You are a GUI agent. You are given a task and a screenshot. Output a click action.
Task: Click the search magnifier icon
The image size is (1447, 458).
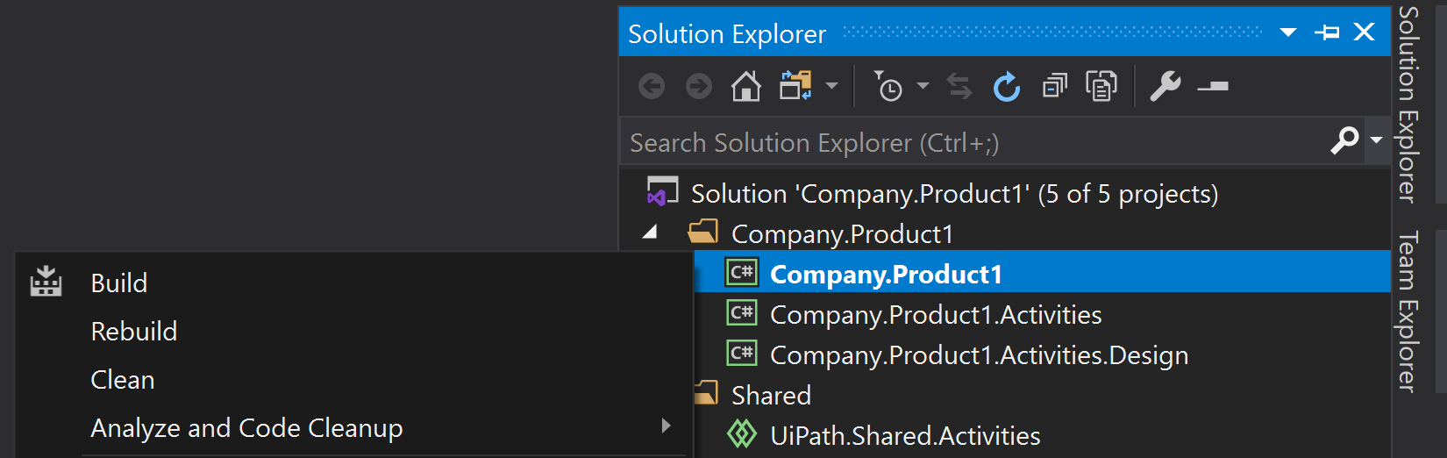[1344, 140]
